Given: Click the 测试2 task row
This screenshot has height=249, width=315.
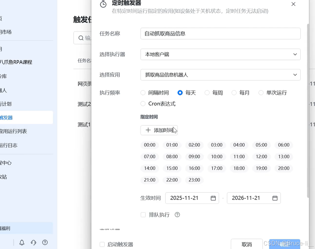Looking at the screenshot, I should pos(84,104).
